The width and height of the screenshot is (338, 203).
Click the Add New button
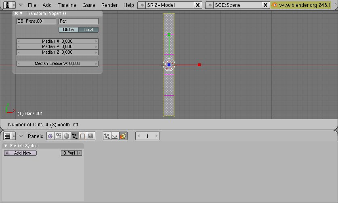tap(23, 153)
